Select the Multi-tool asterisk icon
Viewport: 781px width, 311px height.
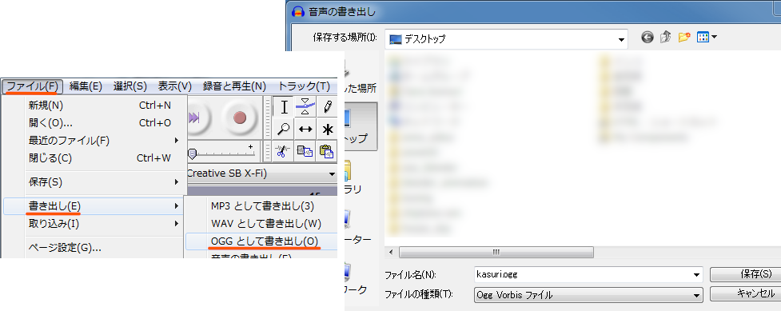(327, 129)
